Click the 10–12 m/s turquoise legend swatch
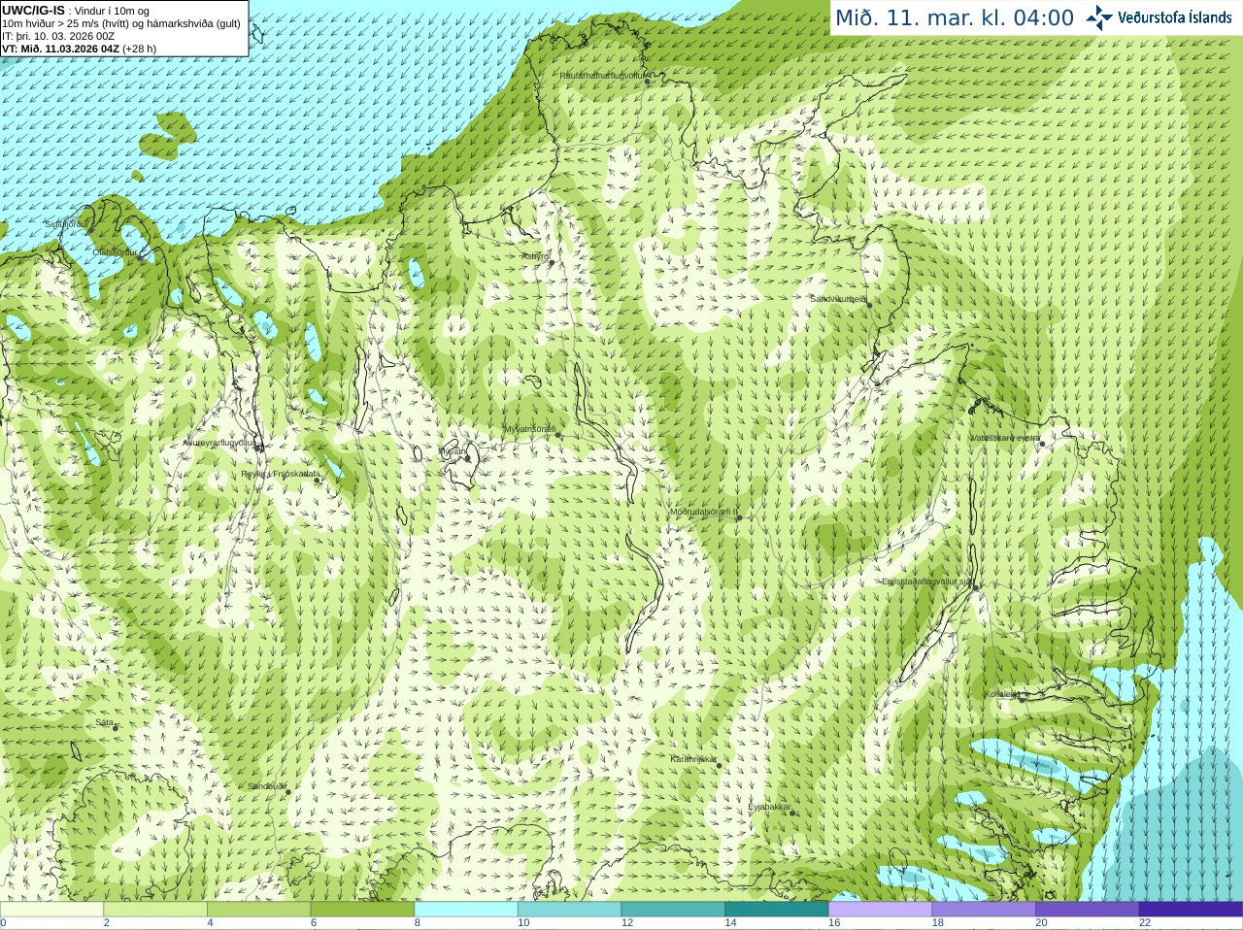Screen dimensions: 1243x930 pyautogui.click(x=570, y=910)
